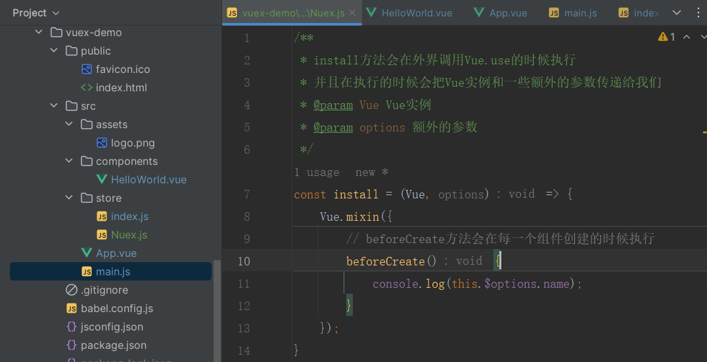Click the yellow warning stripe mark
Image resolution: width=707 pixels, height=362 pixels.
coord(704,133)
